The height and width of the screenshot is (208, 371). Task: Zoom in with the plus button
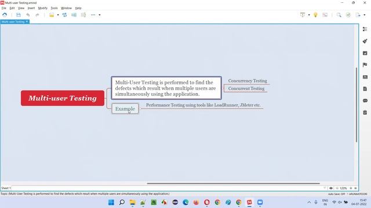click(x=351, y=188)
